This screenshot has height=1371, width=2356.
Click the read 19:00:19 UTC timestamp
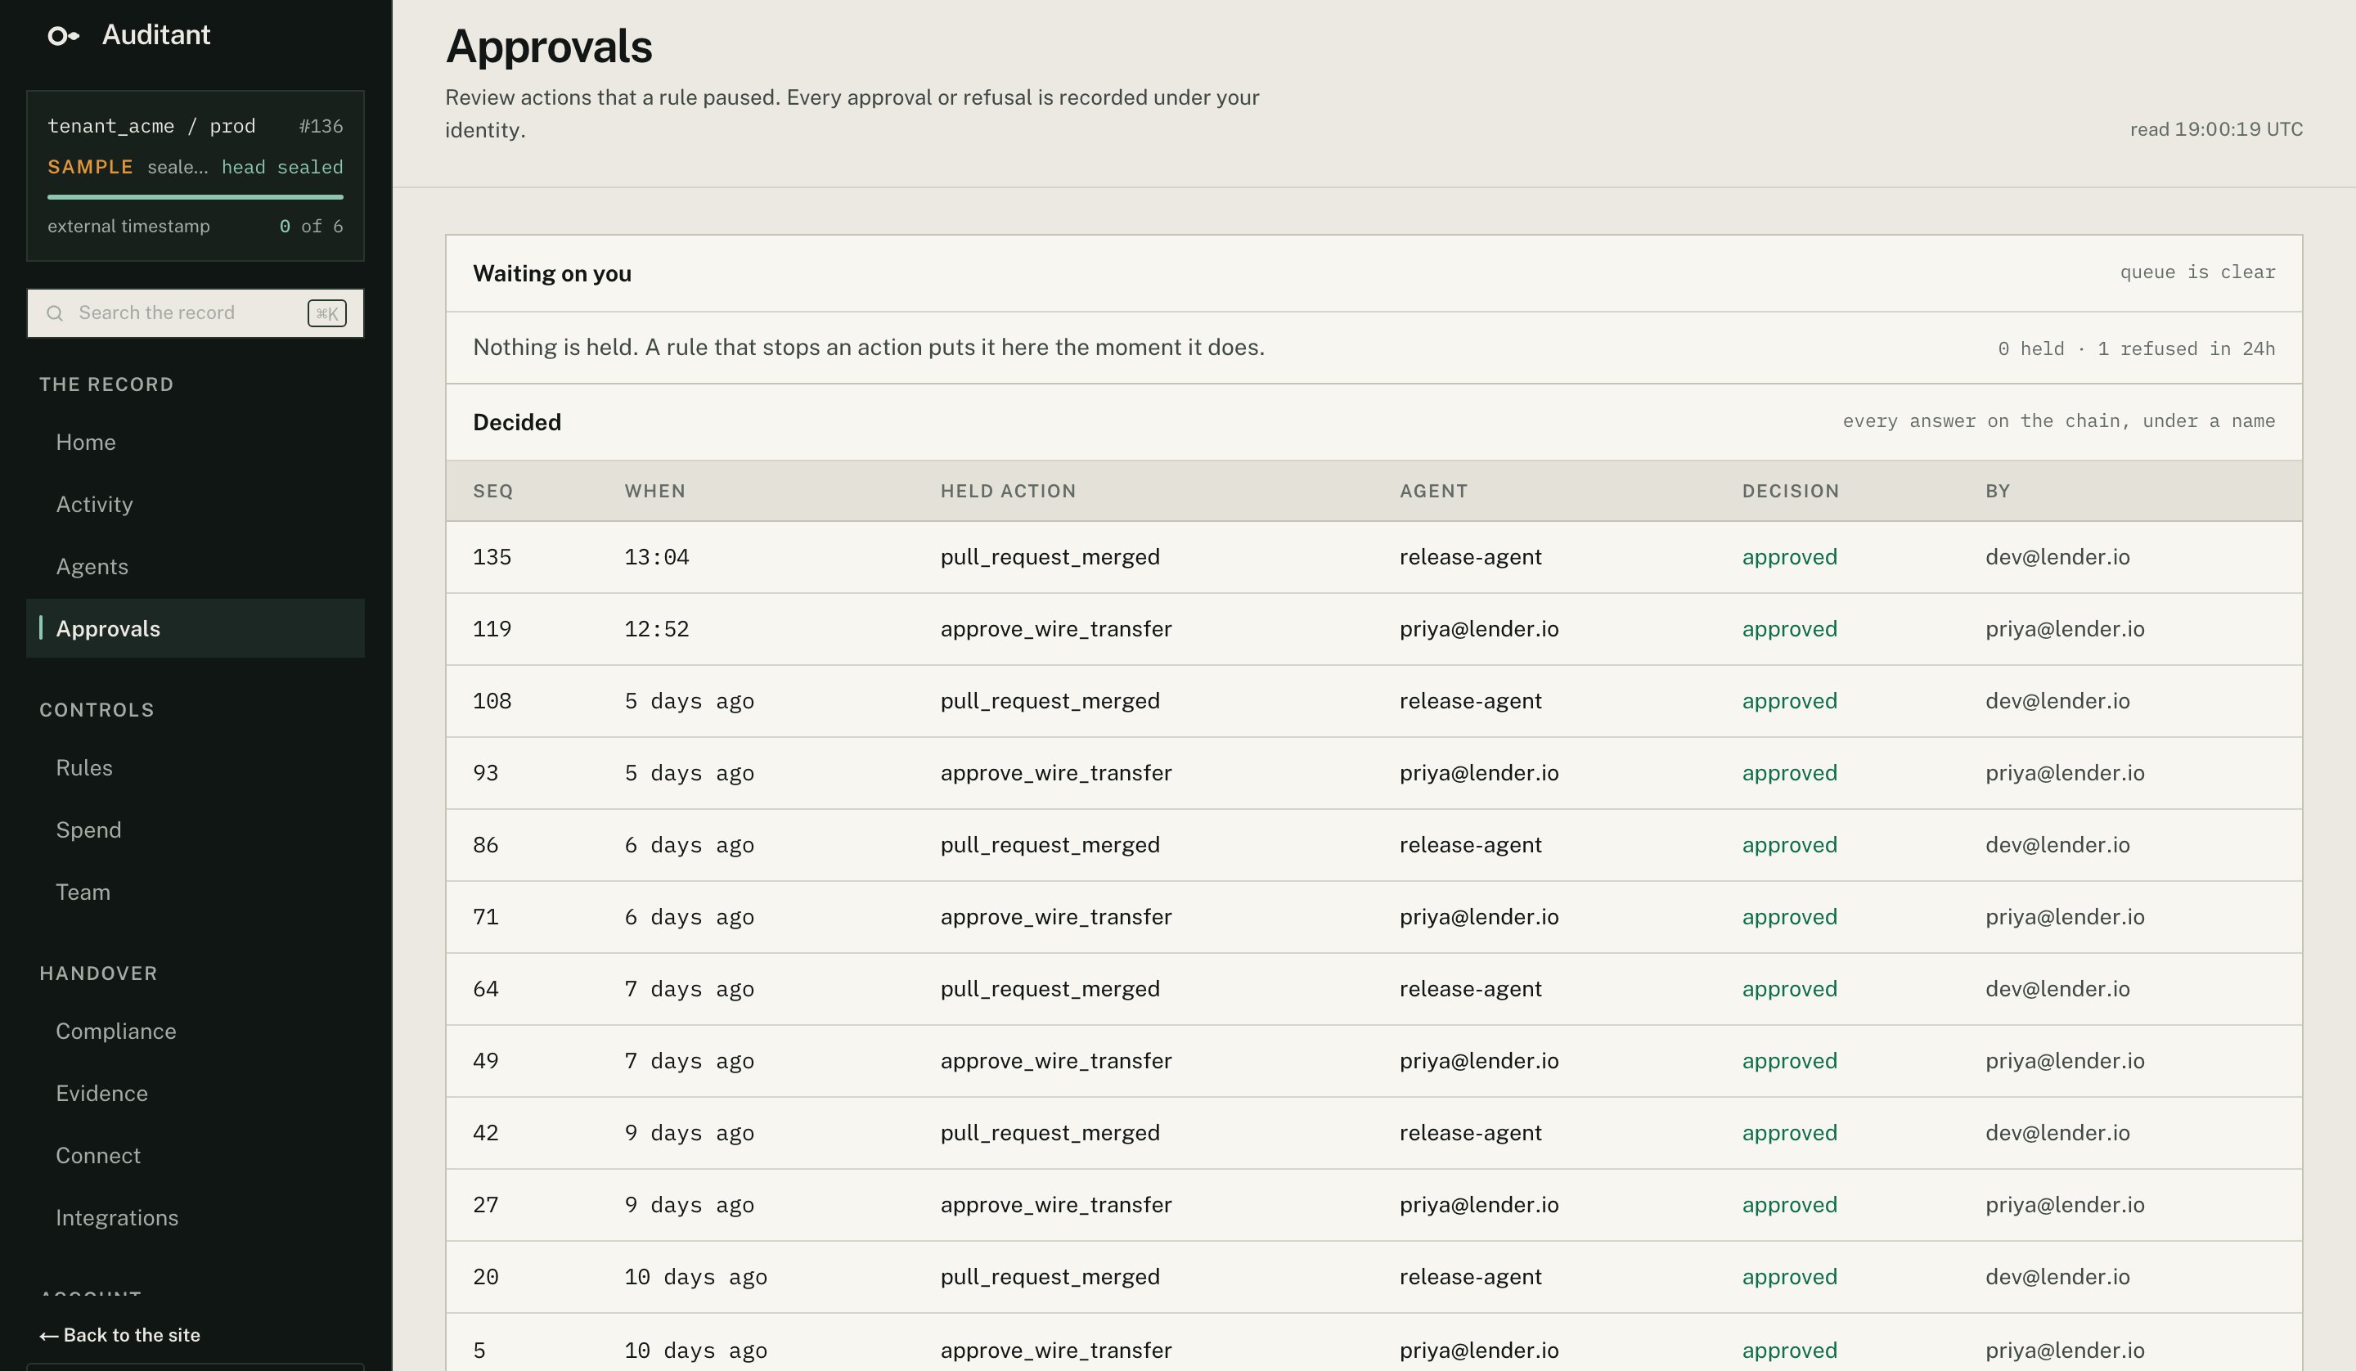[x=2216, y=129]
